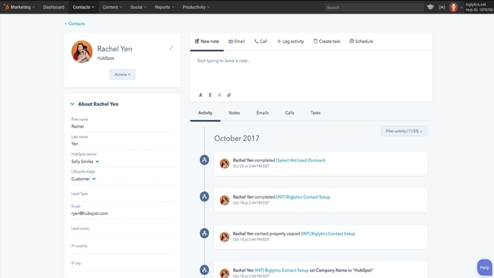Switch to the Notes timeline tab
This screenshot has height=278, width=494.
234,113
